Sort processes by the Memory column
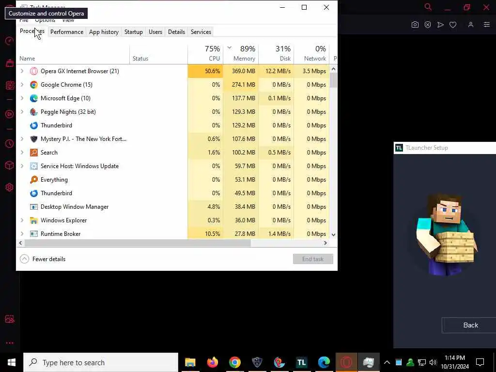This screenshot has width=496, height=372. (241, 54)
